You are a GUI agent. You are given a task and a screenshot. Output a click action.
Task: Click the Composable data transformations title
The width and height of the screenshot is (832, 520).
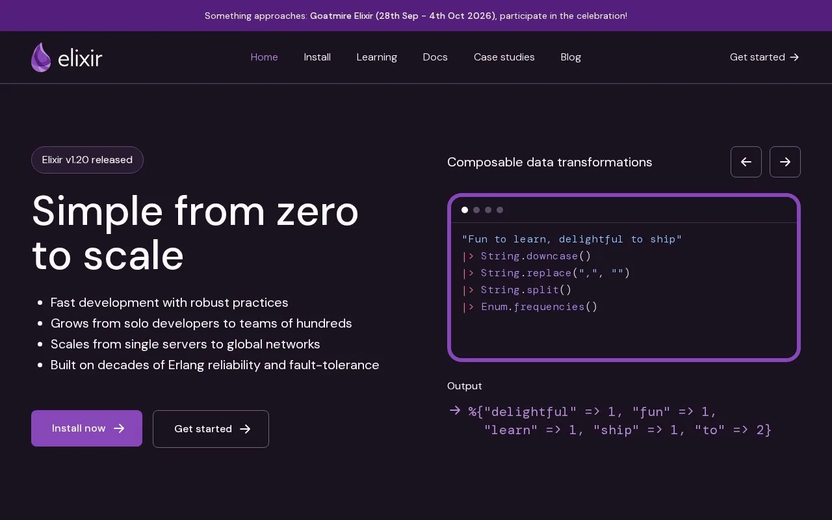[550, 162]
